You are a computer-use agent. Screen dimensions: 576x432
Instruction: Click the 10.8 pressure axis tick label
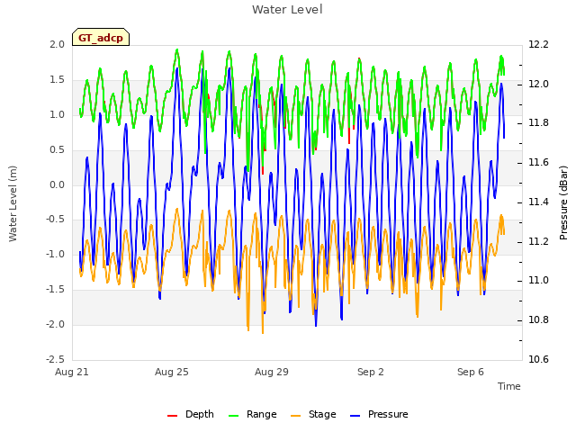[538, 319]
